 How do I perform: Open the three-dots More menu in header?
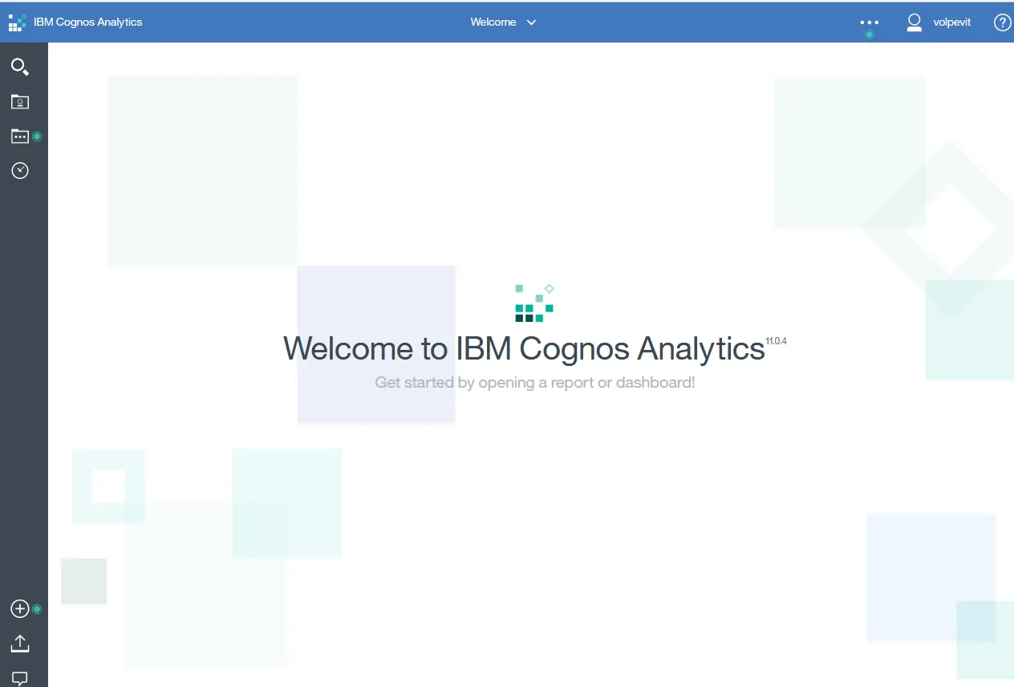pyautogui.click(x=869, y=22)
